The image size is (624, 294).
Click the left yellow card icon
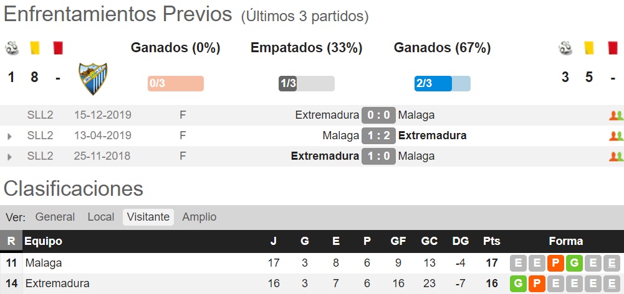[x=35, y=48]
